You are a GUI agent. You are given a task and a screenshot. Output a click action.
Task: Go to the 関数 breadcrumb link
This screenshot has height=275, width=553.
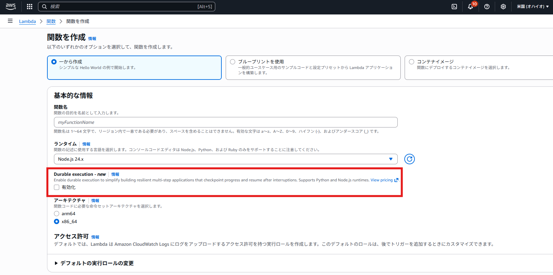pos(51,21)
